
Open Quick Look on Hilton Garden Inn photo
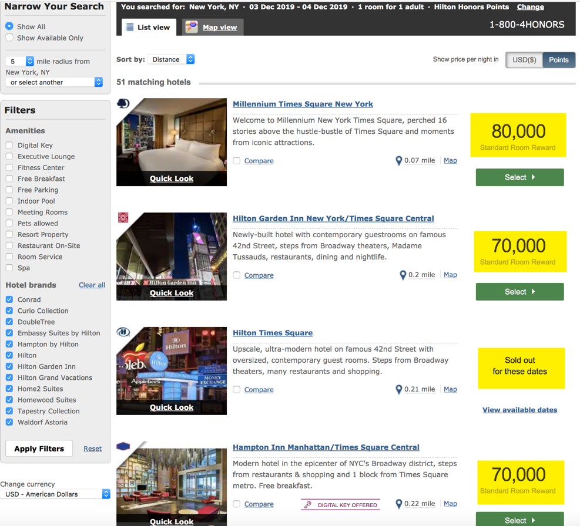(172, 293)
